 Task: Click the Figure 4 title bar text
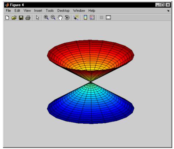pos(17,5)
